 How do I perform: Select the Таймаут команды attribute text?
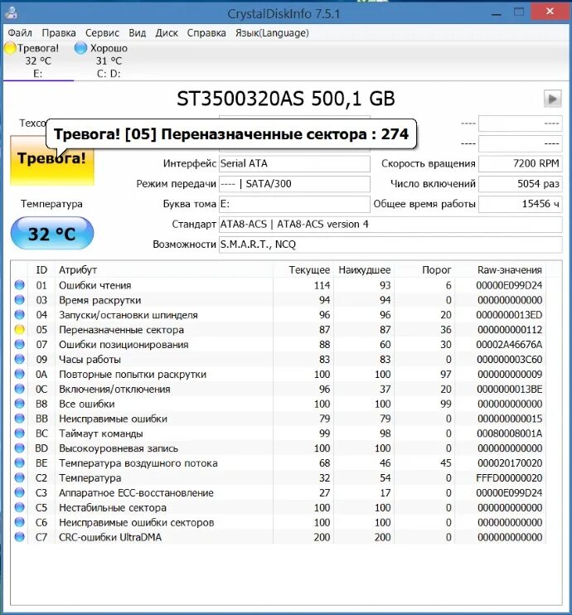pyautogui.click(x=101, y=433)
